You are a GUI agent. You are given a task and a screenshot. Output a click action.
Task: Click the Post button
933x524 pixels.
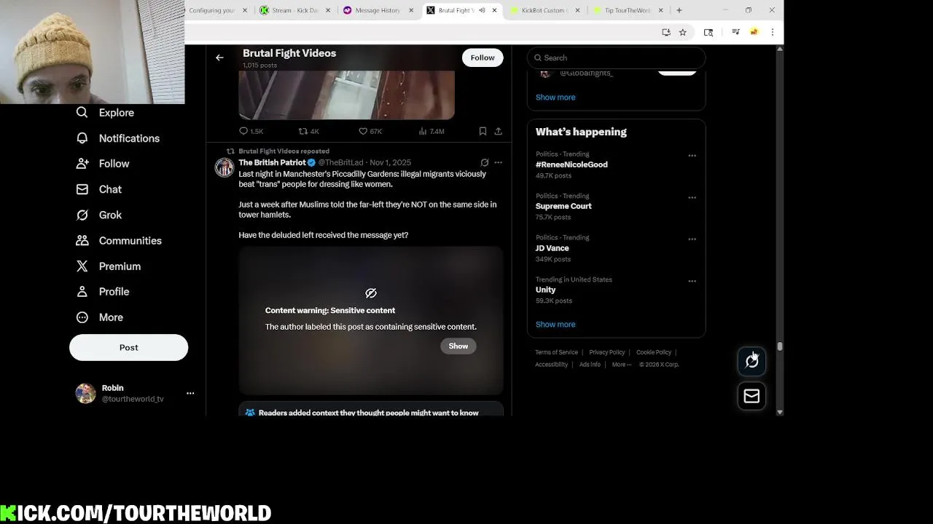coord(128,347)
